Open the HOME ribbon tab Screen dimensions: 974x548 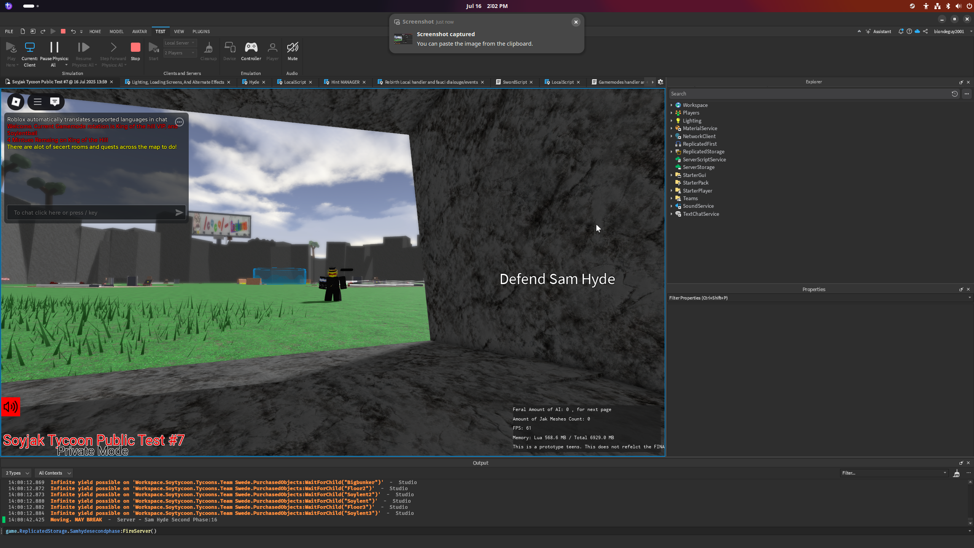tap(95, 32)
